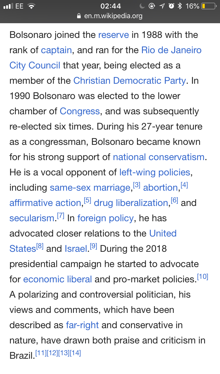Tap the en.m.wikipedia.org address bar
The height and width of the screenshot is (374, 220).
[x=110, y=16]
